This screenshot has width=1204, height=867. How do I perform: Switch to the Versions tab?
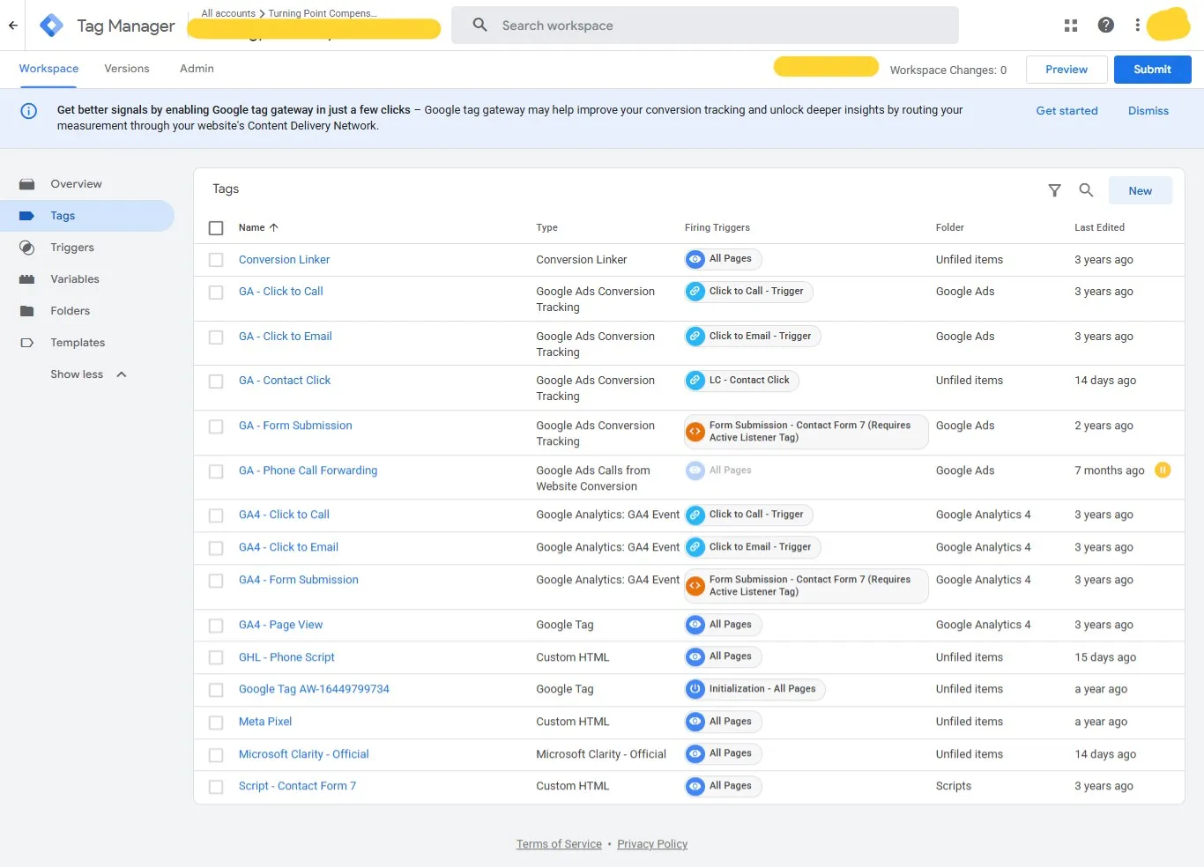[x=127, y=69]
